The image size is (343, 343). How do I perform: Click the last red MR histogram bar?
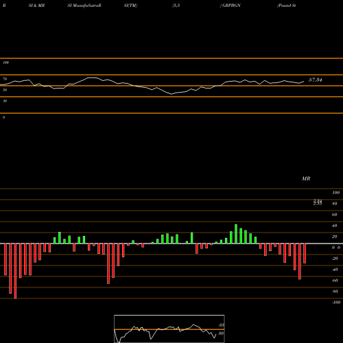pos(305,253)
